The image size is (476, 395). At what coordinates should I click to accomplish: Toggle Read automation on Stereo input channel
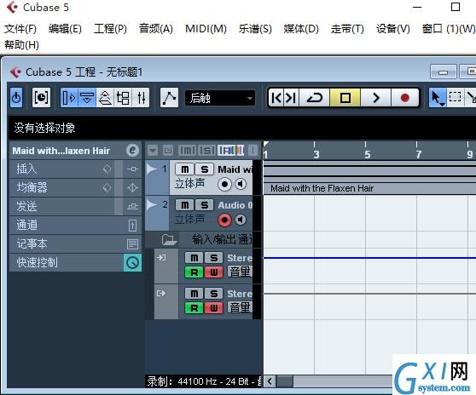tap(194, 272)
